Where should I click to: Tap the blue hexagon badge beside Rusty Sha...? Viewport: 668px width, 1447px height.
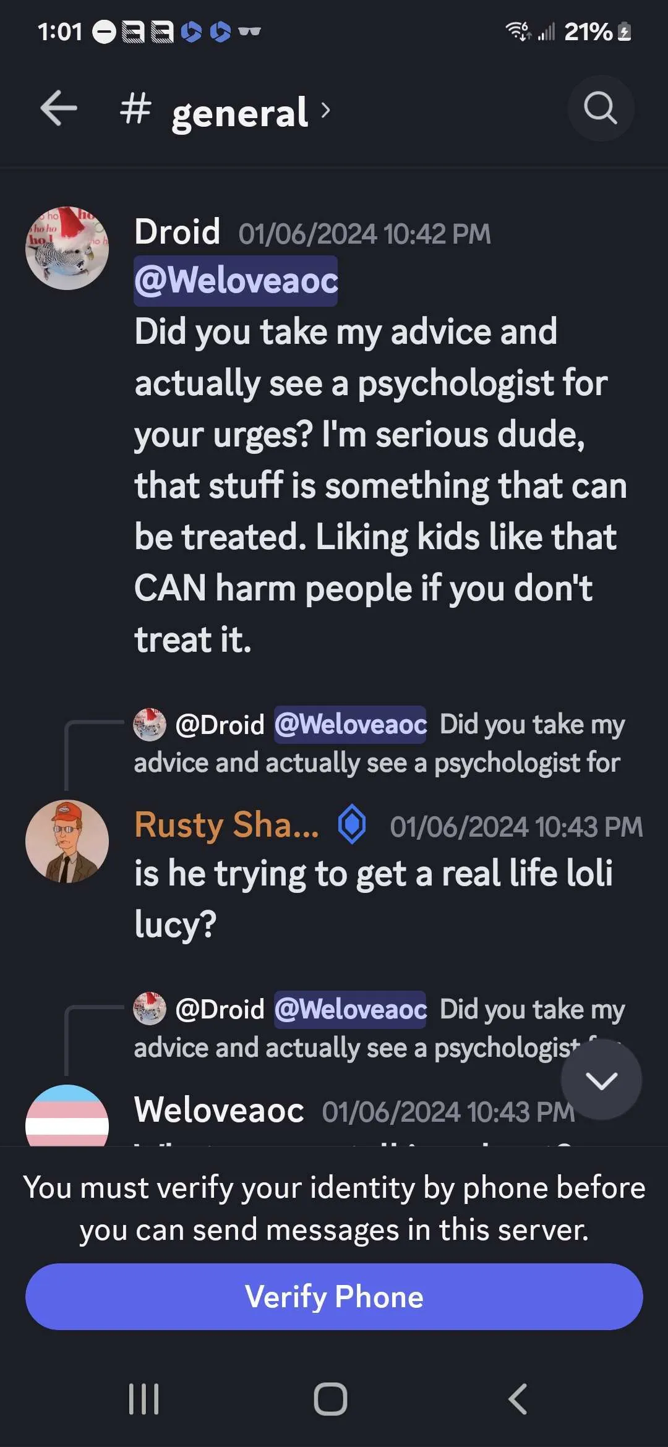(x=352, y=825)
